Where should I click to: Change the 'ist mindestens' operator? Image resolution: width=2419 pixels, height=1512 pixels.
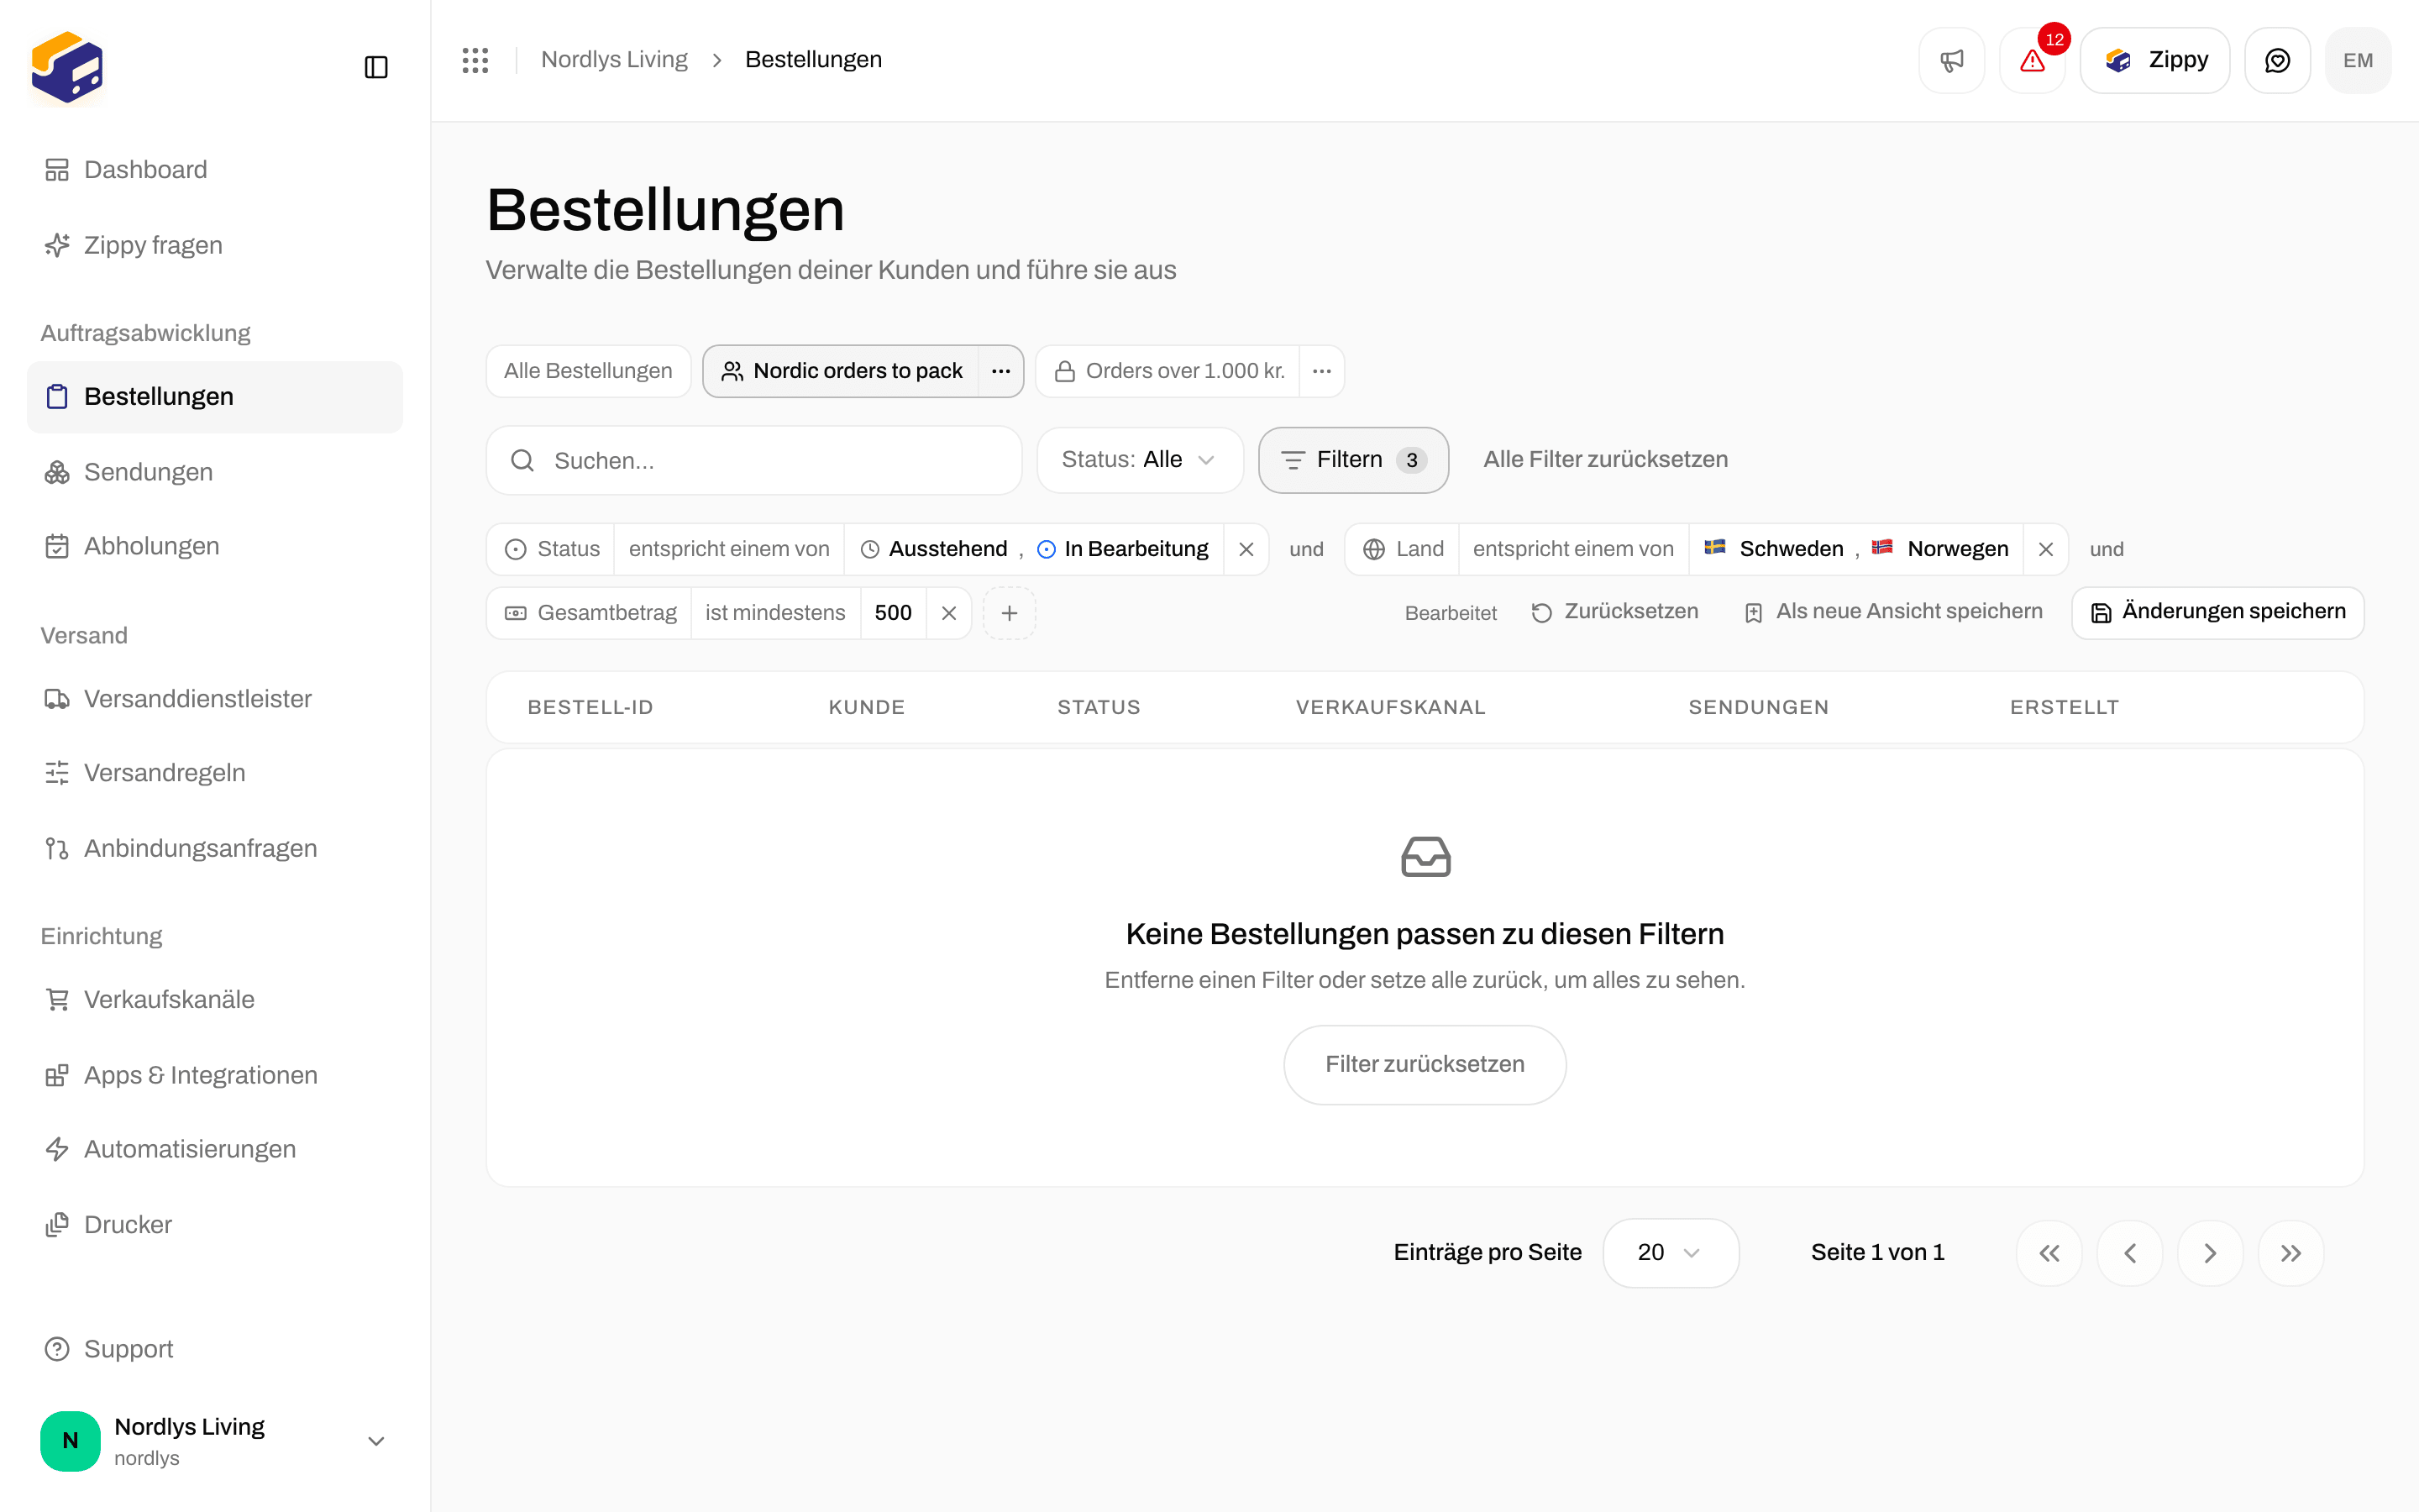click(776, 613)
